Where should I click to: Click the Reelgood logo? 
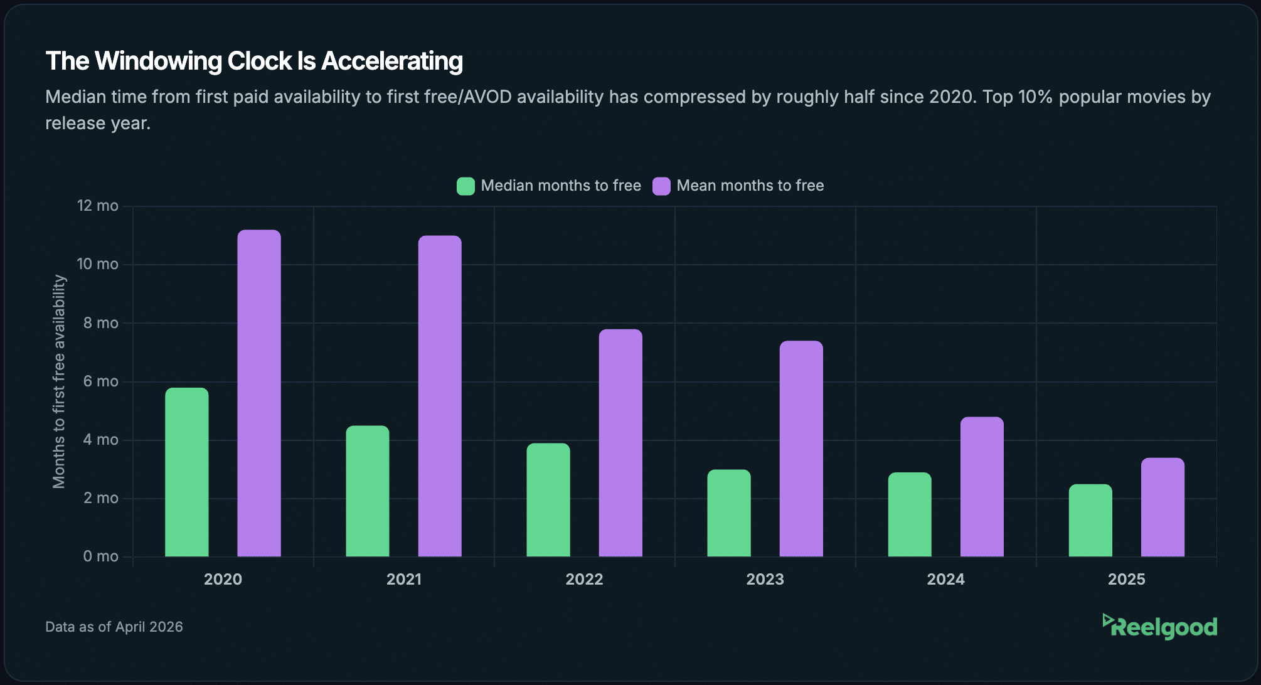coord(1159,627)
